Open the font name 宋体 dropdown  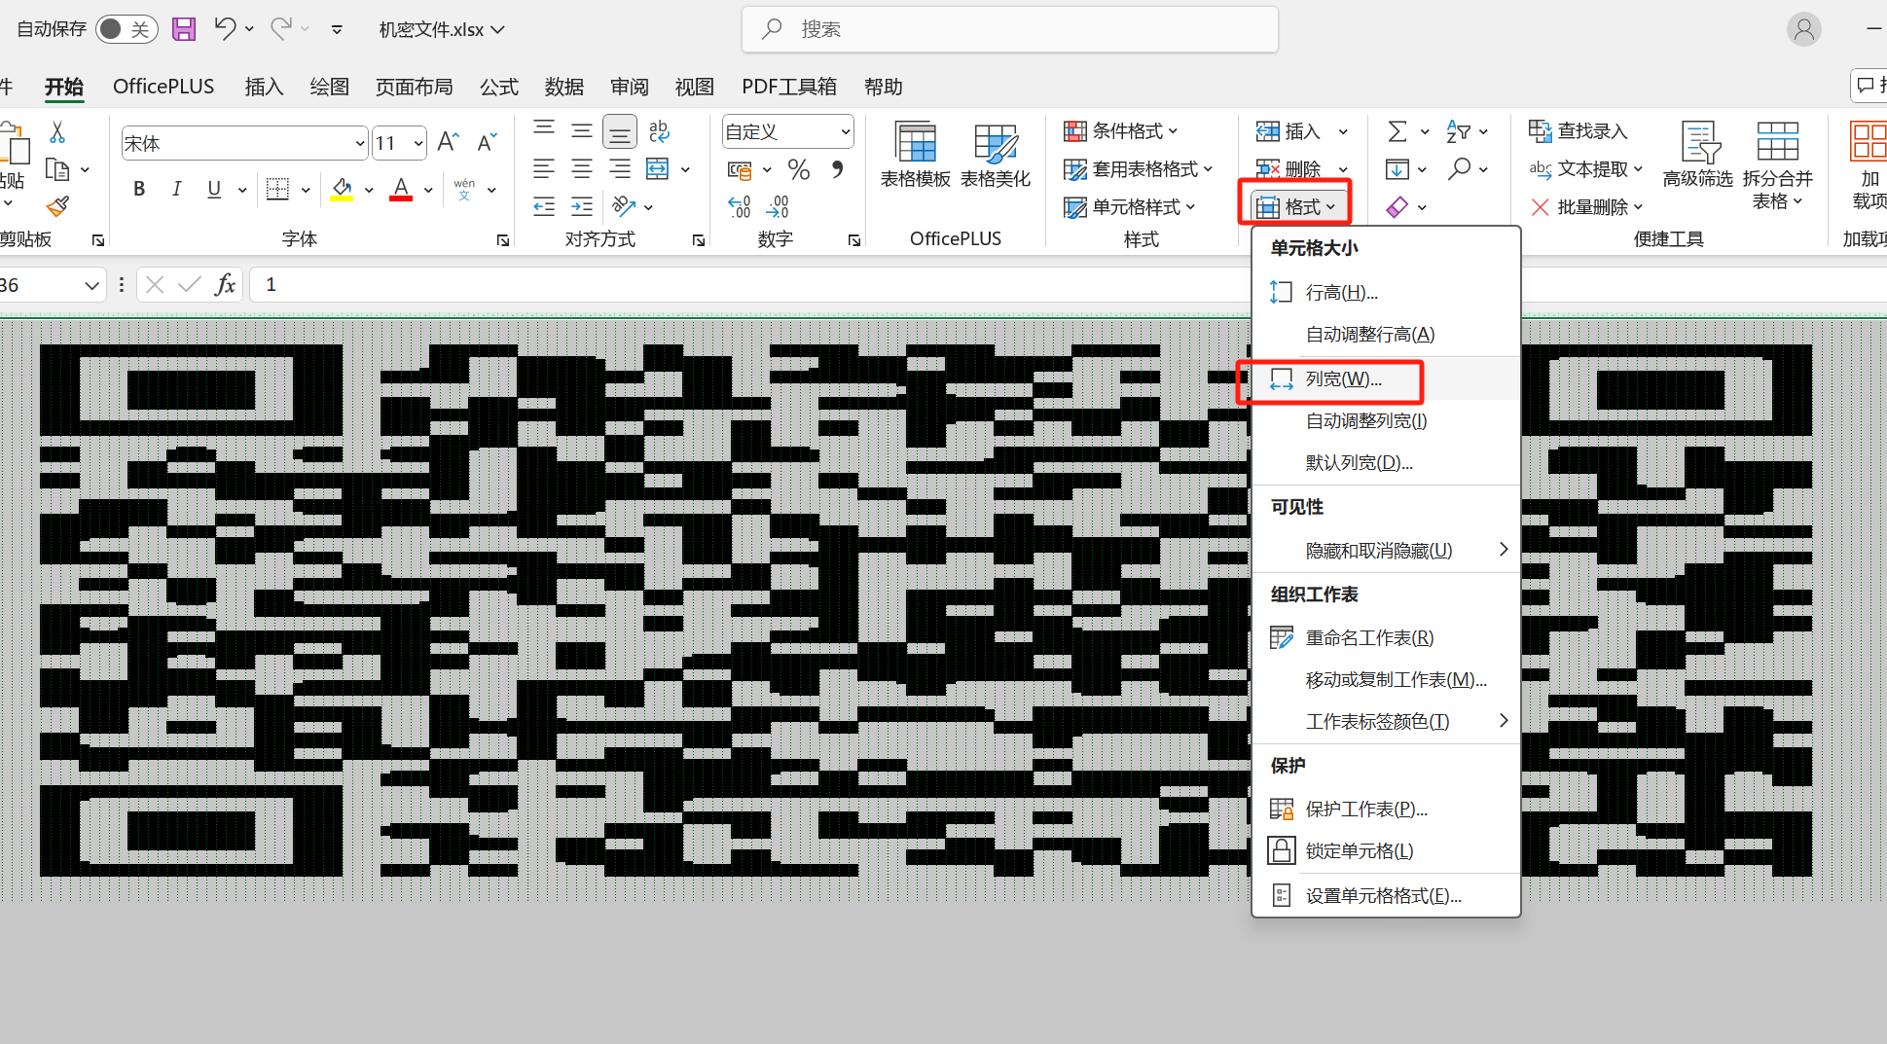pos(359,144)
